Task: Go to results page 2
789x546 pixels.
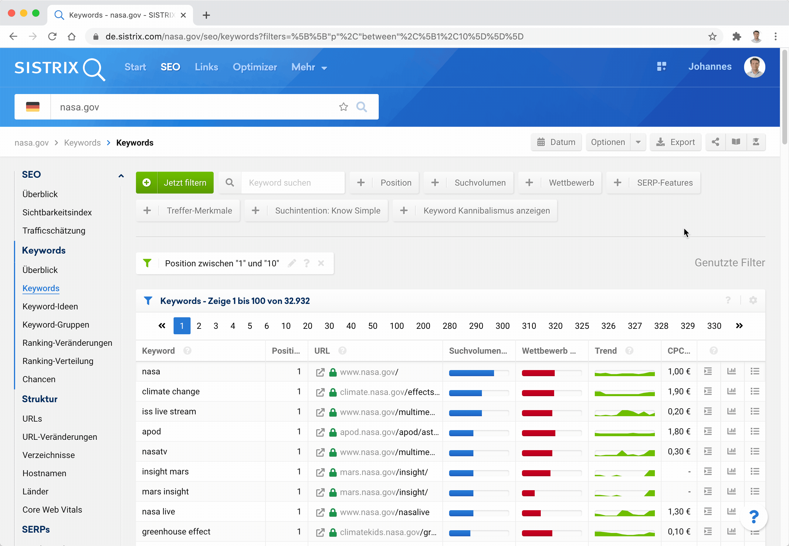Action: (199, 326)
